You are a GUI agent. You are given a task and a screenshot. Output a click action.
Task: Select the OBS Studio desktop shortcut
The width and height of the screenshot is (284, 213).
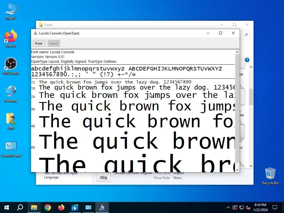[x=11, y=66]
